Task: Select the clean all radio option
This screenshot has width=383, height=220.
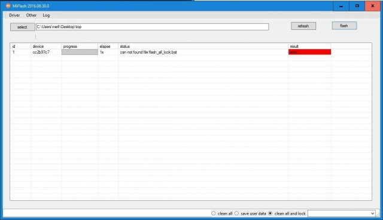Action: (214, 213)
